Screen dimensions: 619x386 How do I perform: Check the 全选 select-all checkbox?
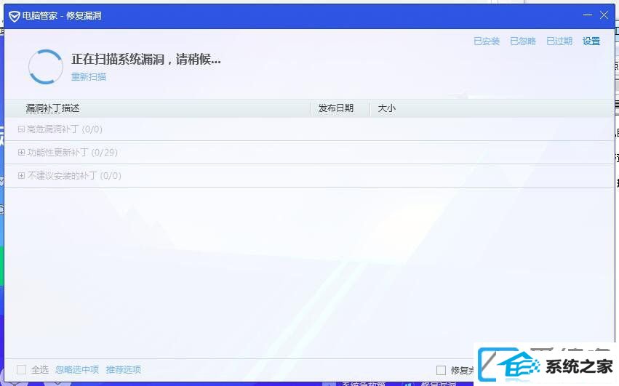point(21,370)
